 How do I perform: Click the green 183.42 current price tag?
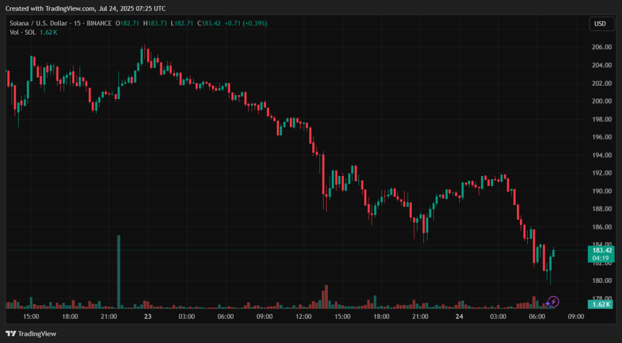601,250
